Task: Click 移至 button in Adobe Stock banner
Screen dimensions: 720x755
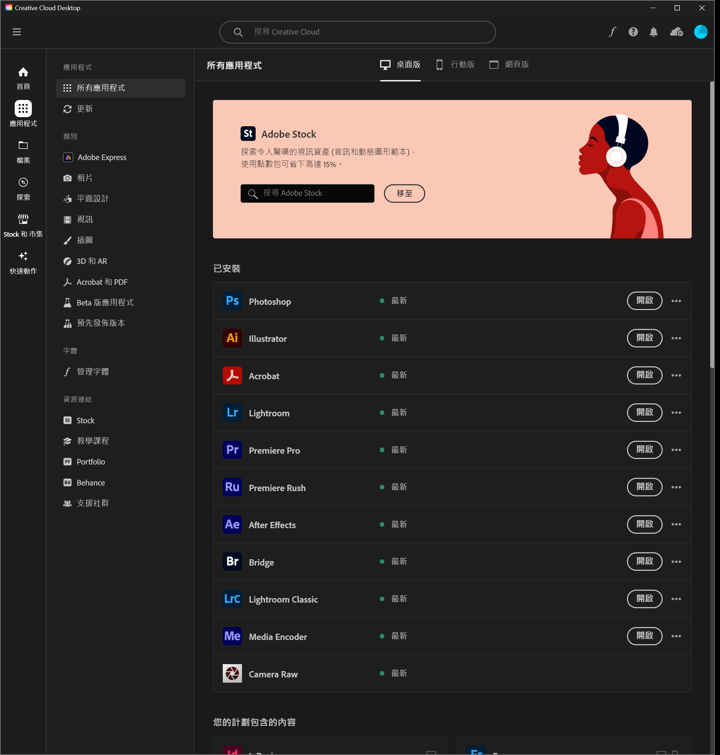Action: (x=404, y=193)
